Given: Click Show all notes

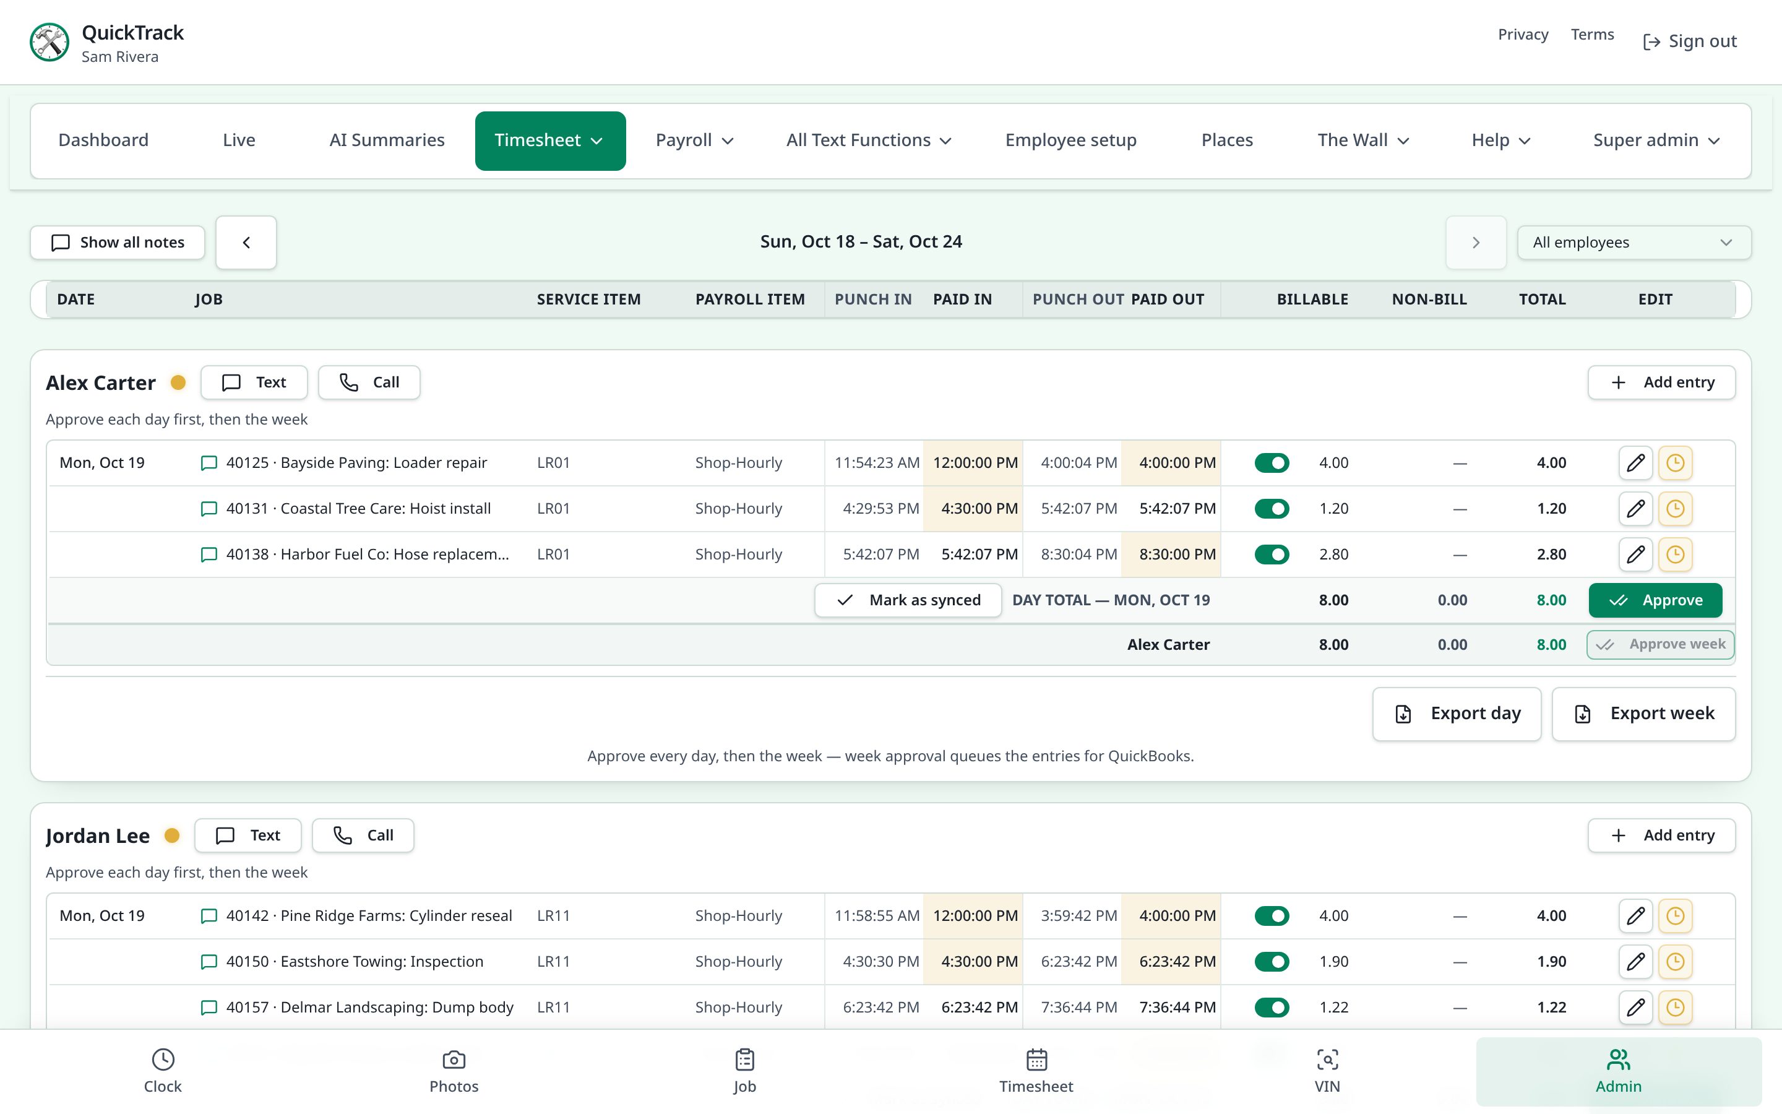Looking at the screenshot, I should click(x=118, y=243).
